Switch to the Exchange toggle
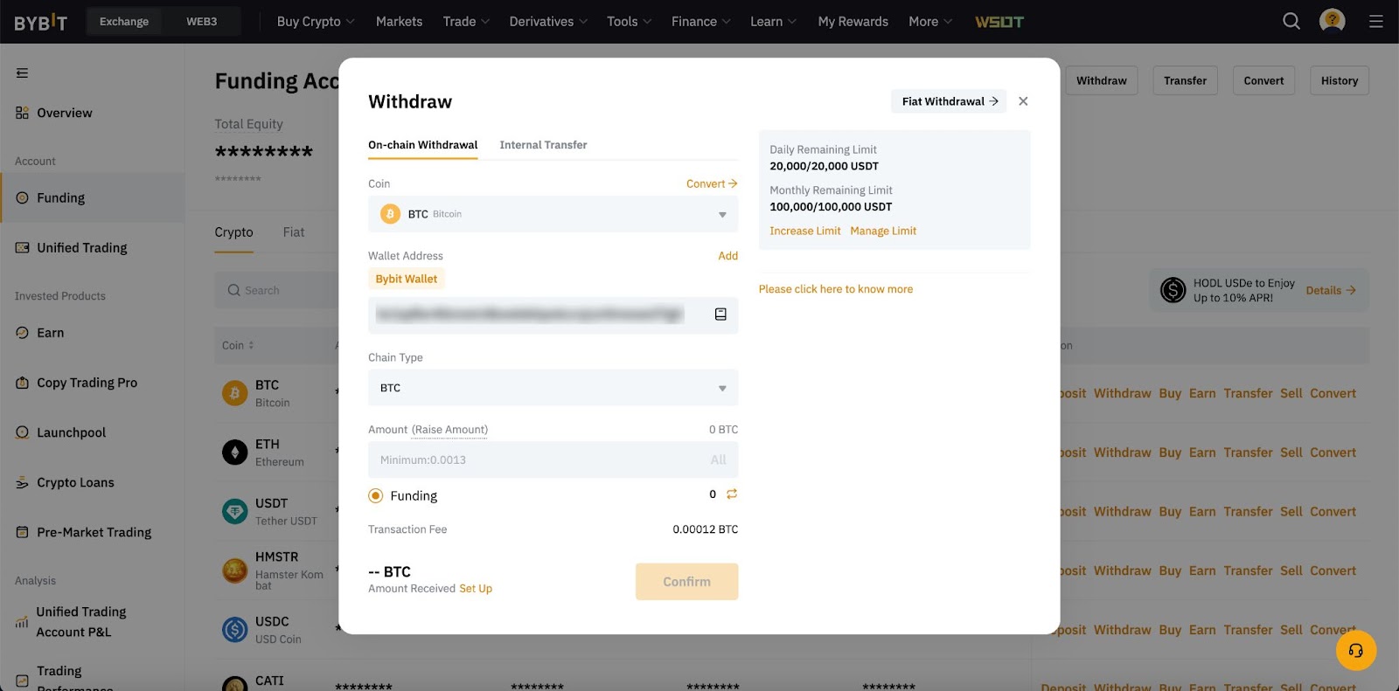This screenshot has width=1399, height=691. (x=124, y=22)
